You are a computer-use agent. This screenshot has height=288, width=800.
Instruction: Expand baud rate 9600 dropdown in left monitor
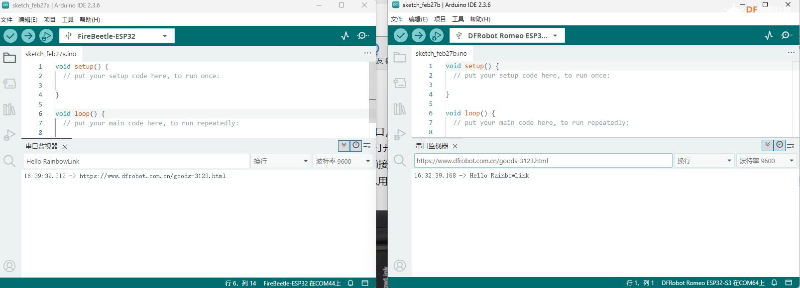(x=343, y=161)
